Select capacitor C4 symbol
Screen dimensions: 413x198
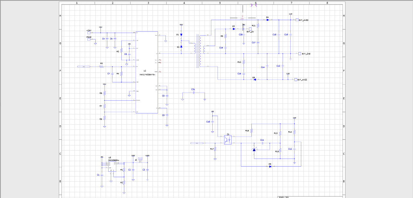point(107,38)
